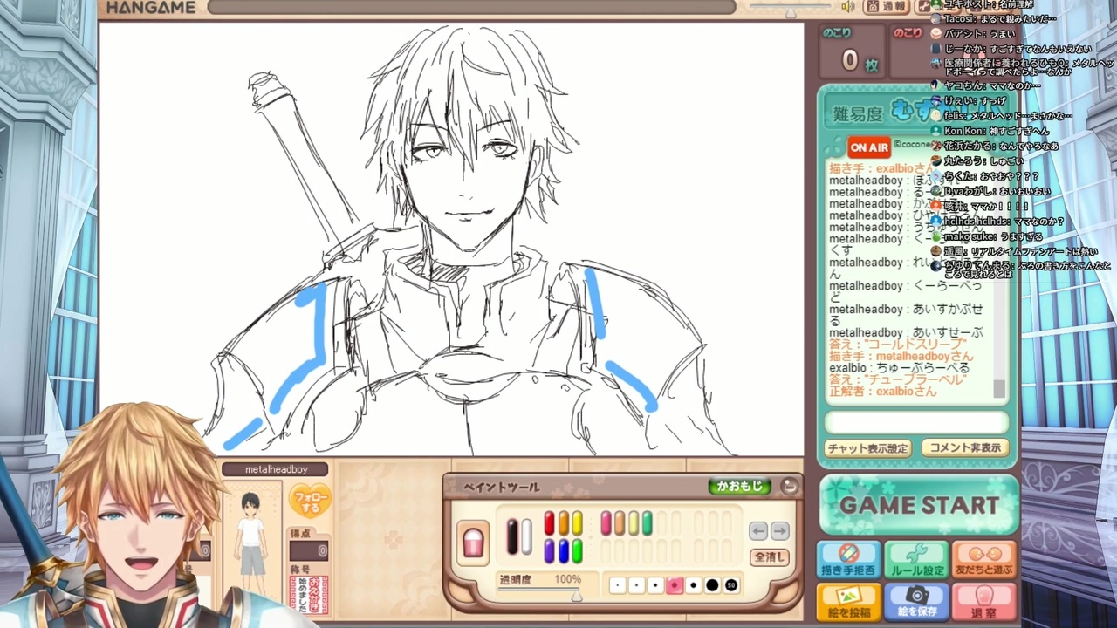Image resolution: width=1117 pixels, height=628 pixels.
Task: Click the 難易度 difficulty label
Action: 859,113
